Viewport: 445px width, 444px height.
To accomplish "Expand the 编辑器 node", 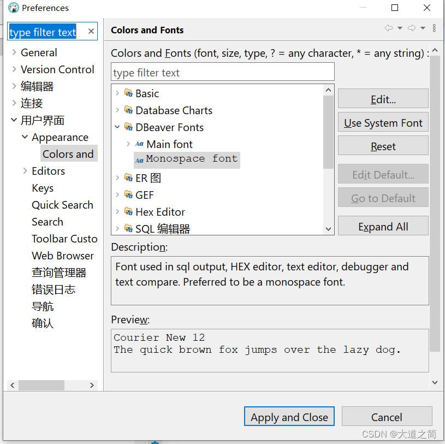I will (x=14, y=86).
